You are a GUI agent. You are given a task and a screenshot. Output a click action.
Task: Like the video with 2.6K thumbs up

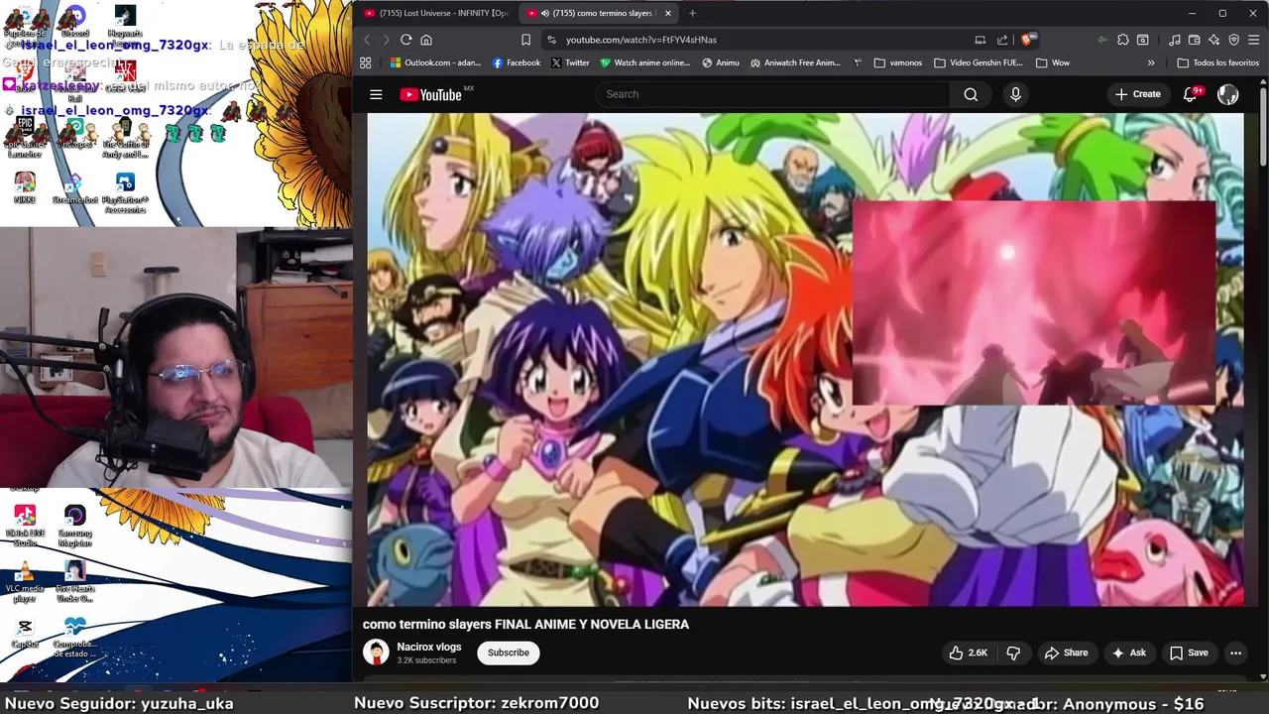pyautogui.click(x=967, y=653)
